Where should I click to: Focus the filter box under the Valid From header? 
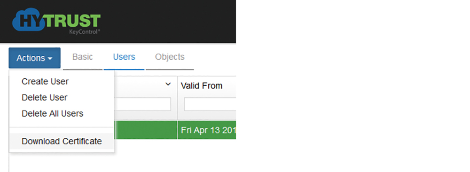(x=210, y=104)
